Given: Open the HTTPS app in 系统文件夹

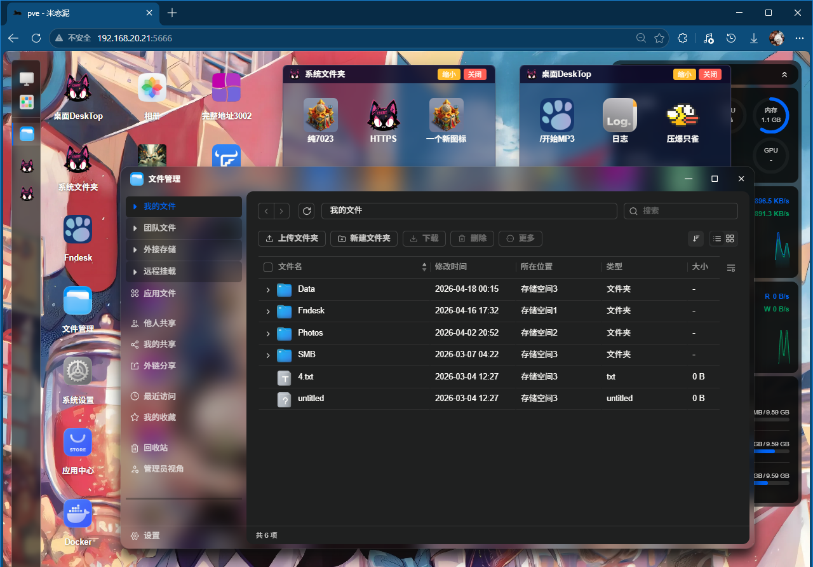Looking at the screenshot, I should (384, 116).
